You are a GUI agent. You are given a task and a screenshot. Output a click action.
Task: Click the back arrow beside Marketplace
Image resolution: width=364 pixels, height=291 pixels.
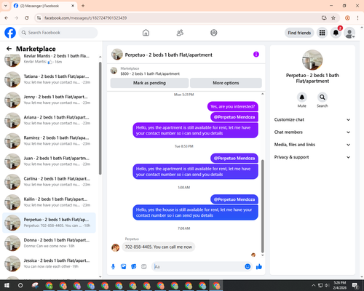pyautogui.click(x=9, y=49)
